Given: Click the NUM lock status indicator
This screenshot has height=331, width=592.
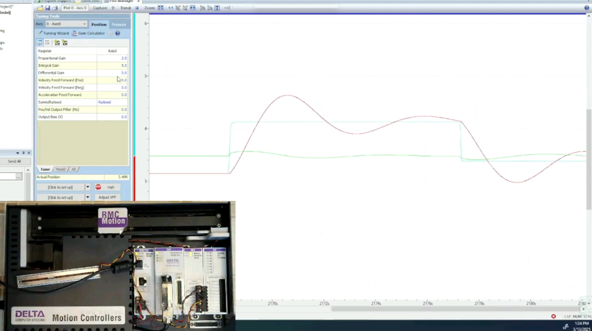Looking at the screenshot, I should pyautogui.click(x=577, y=316).
